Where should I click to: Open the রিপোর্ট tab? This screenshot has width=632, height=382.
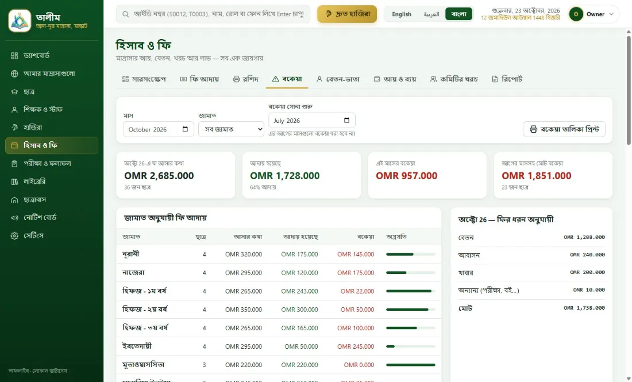pos(507,79)
